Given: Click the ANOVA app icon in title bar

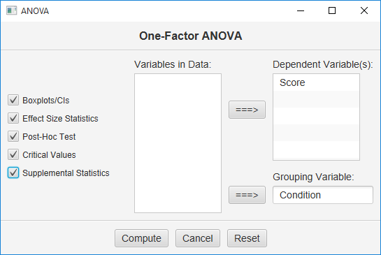Looking at the screenshot, I should click(11, 10).
